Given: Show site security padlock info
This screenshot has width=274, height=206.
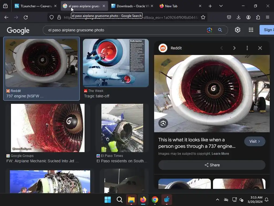Looking at the screenshot, I should [59, 17].
